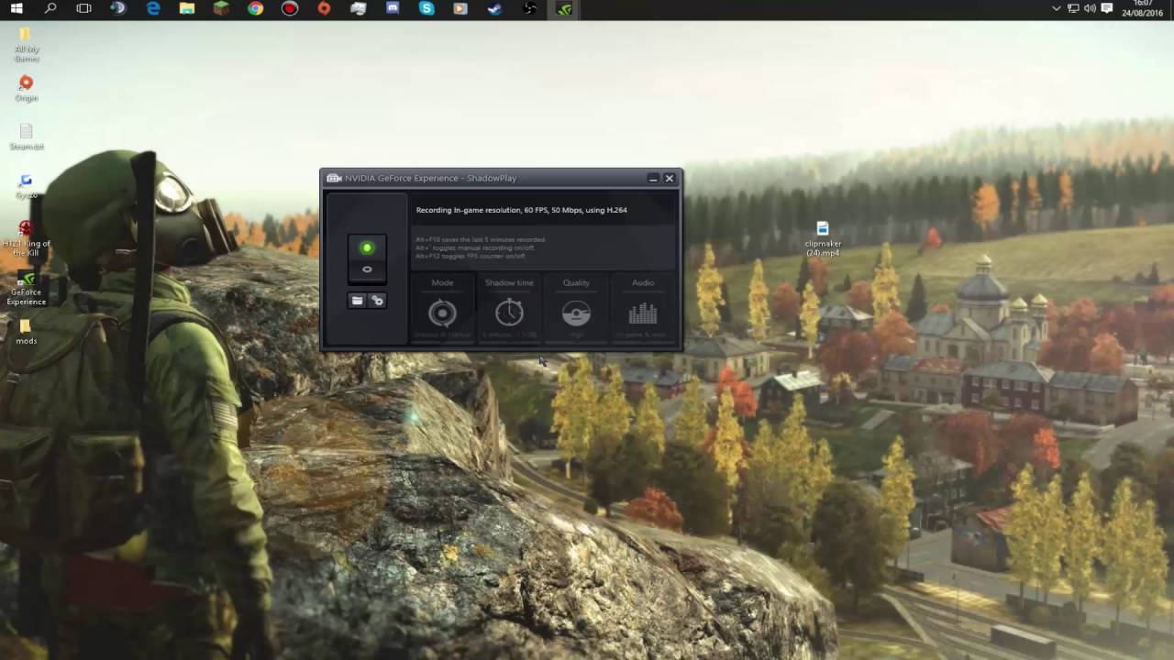This screenshot has height=660, width=1174.
Task: Select the Origin desktop shortcut
Action: click(26, 89)
